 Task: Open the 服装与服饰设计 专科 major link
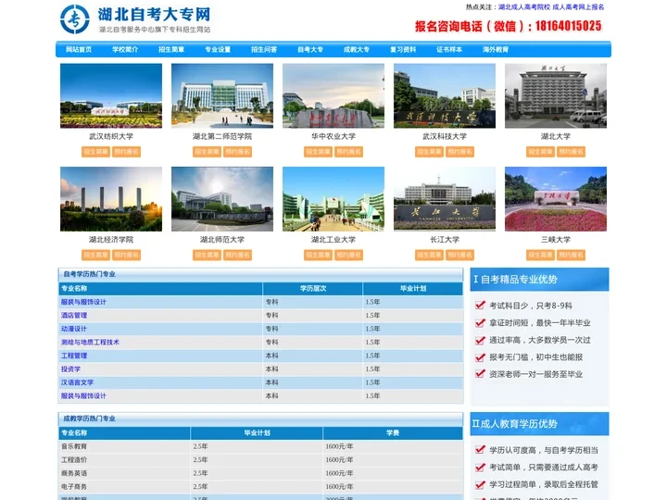click(x=83, y=302)
